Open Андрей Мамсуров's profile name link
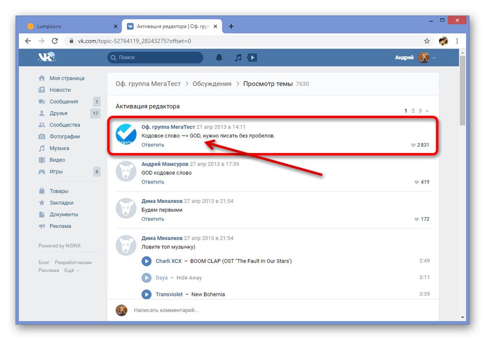Viewport: 485px width, 340px height. (x=165, y=164)
